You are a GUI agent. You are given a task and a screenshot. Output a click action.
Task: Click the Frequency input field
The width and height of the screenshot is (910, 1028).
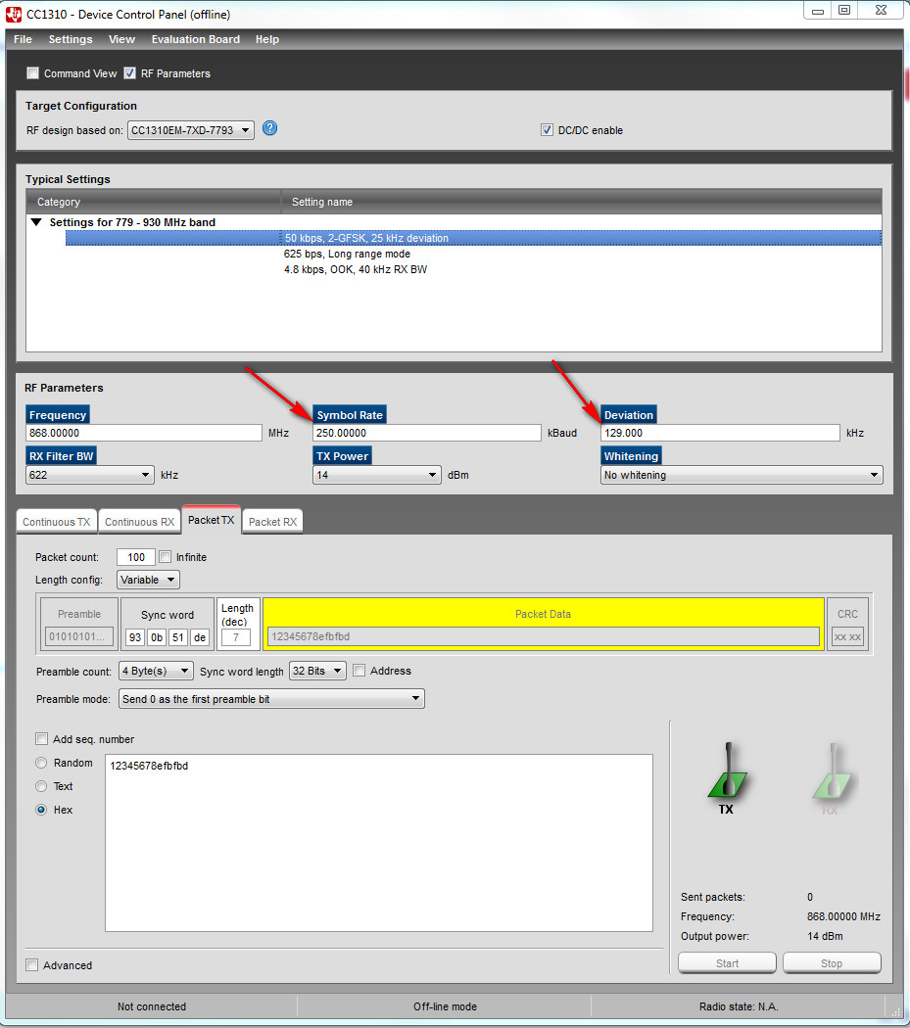click(144, 433)
